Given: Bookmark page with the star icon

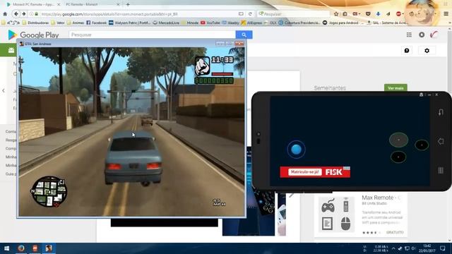Looking at the screenshot, I should click(336, 14).
